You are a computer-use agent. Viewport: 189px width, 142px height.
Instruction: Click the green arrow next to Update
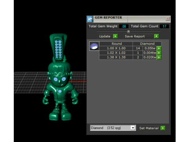pyautogui.click(x=115, y=36)
